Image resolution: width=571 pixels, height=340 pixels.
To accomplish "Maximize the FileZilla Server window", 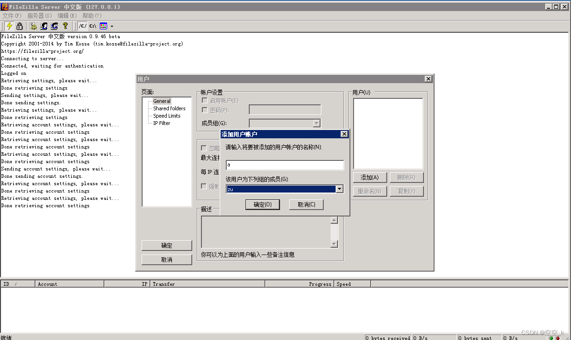I will coord(556,6).
